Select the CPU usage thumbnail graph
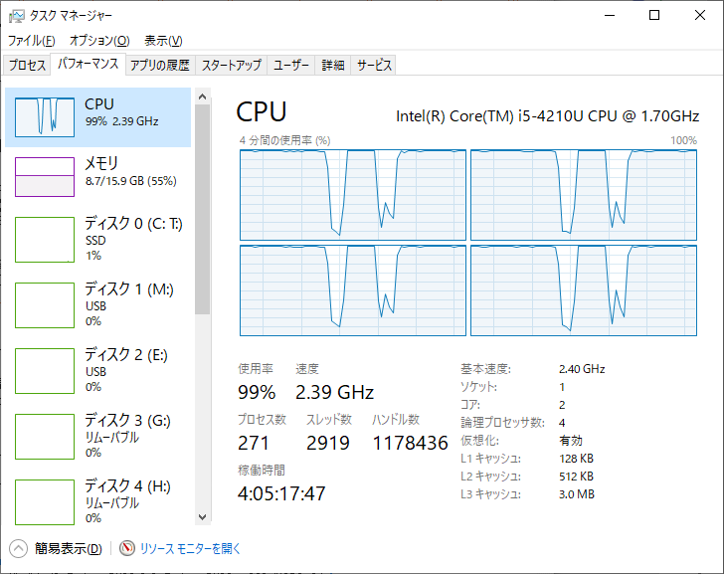 tap(45, 117)
